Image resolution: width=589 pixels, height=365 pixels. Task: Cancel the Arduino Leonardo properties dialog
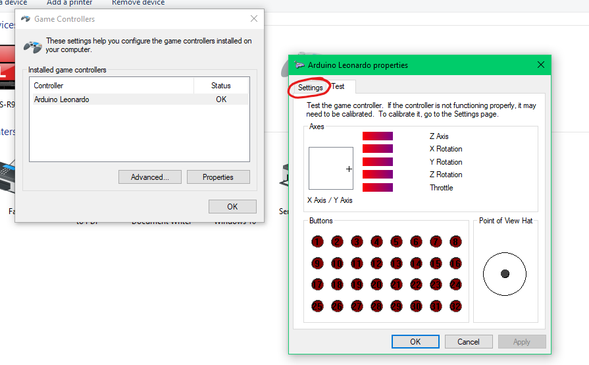pyautogui.click(x=469, y=342)
